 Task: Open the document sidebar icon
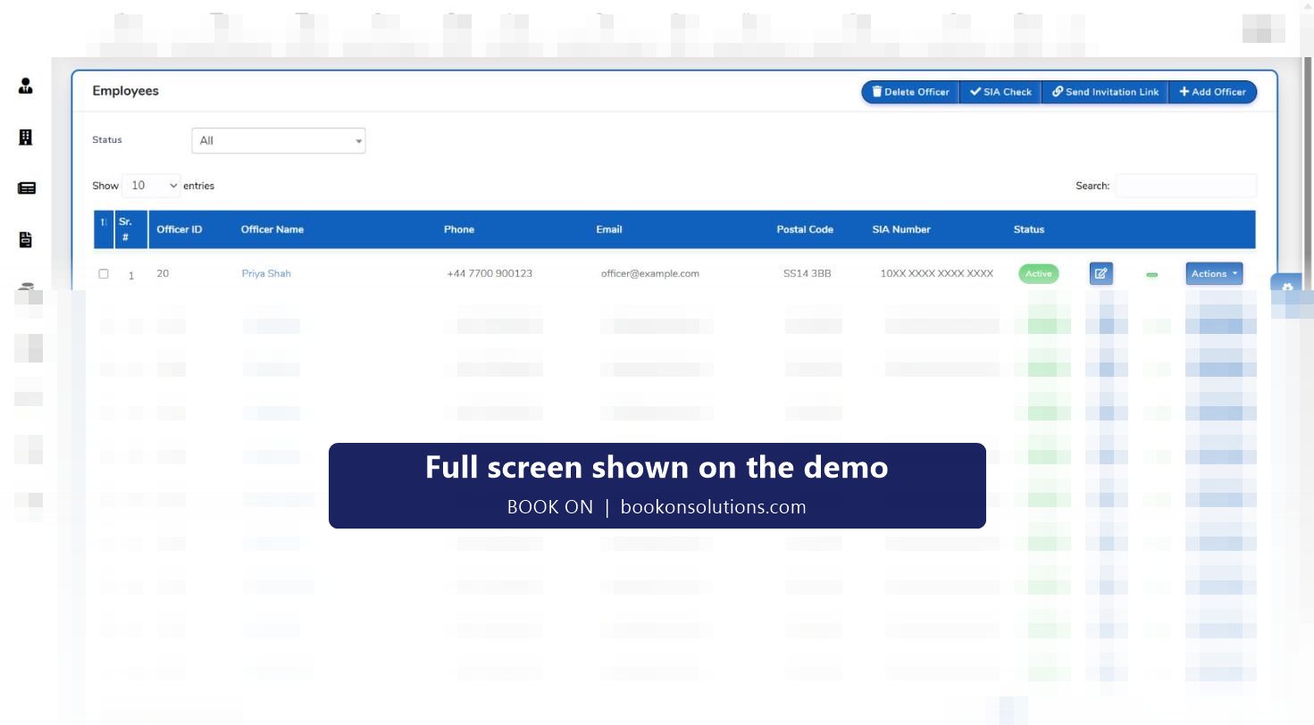click(x=26, y=239)
